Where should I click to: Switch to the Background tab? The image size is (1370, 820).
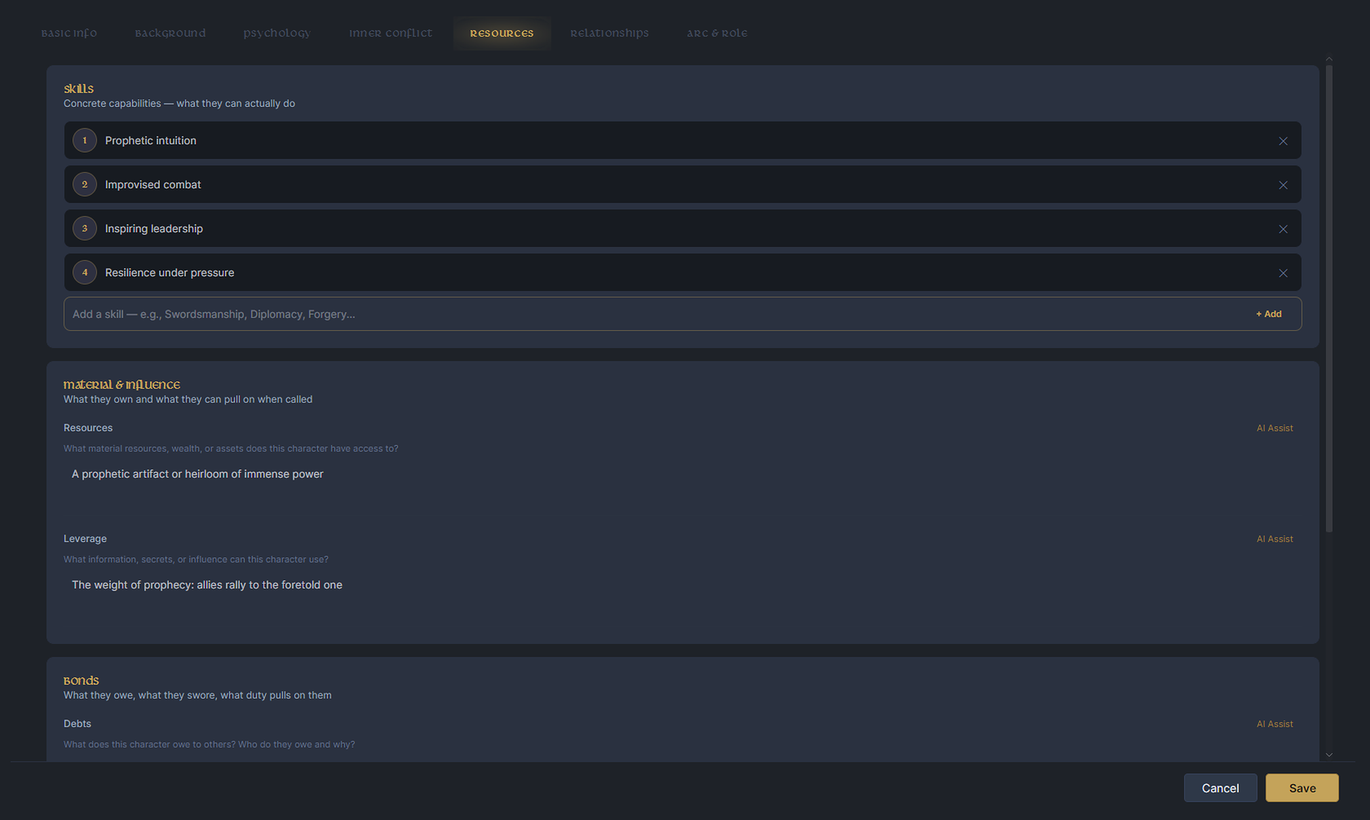point(170,33)
